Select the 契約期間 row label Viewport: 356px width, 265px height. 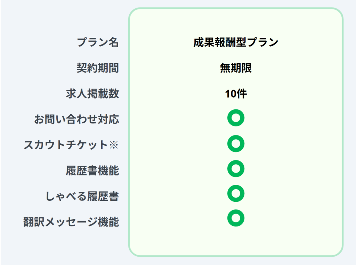(x=98, y=68)
